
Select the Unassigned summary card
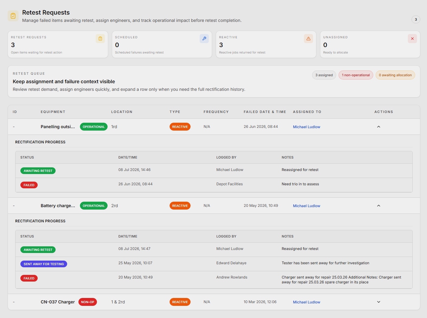tap(370, 44)
